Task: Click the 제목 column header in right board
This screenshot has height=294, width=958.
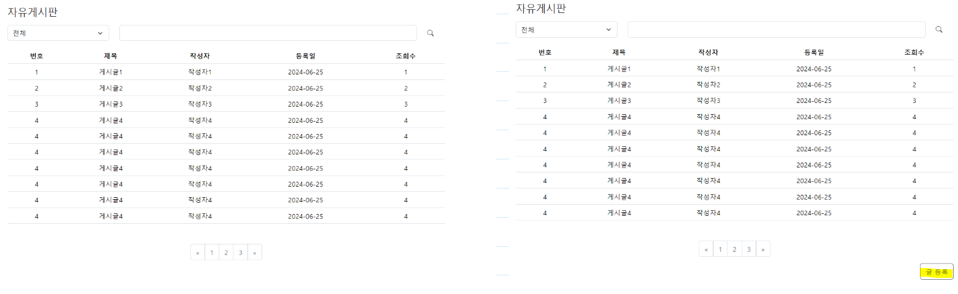Action: click(619, 52)
